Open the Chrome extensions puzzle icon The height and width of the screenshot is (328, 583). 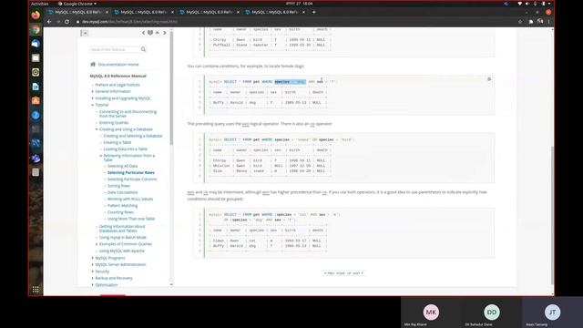point(530,22)
